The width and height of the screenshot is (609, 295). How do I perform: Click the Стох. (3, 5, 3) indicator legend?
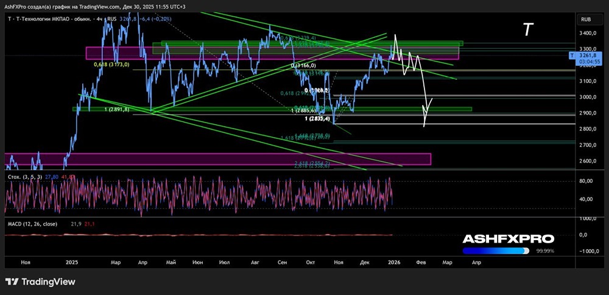pos(26,177)
